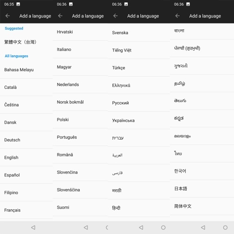Viewport: 234px width, 234px height.
Task: Select 한국어 language option
Action: point(202,171)
